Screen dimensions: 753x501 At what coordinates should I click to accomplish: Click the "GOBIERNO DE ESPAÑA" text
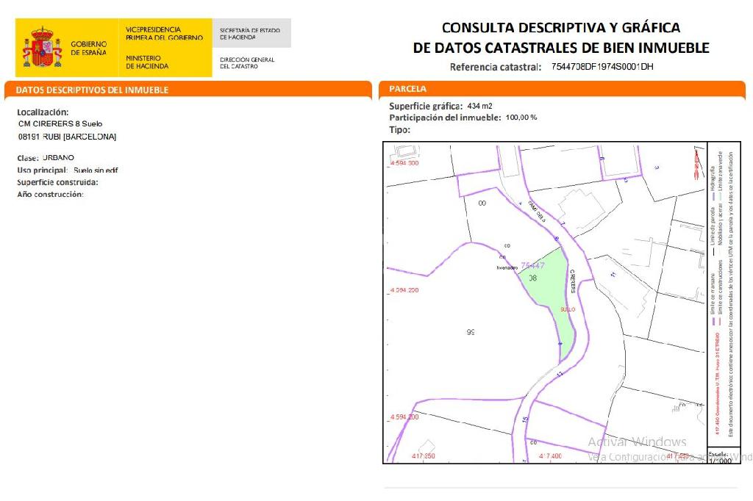coord(89,48)
